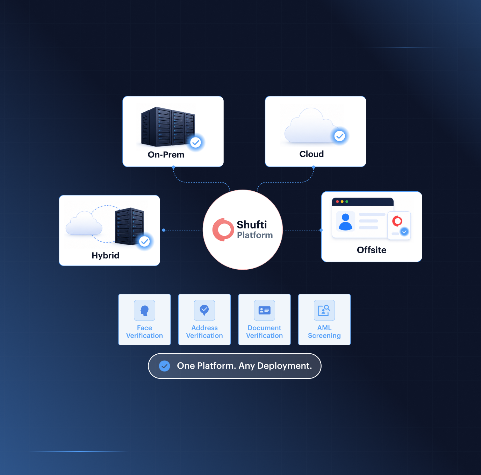Click the gray text lines in Offsite mockup
This screenshot has height=475, width=481.
coord(372,221)
